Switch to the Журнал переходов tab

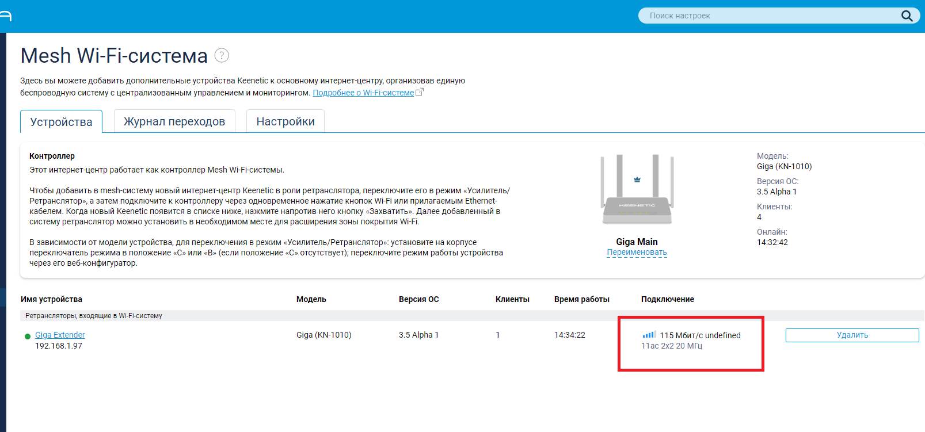(174, 121)
